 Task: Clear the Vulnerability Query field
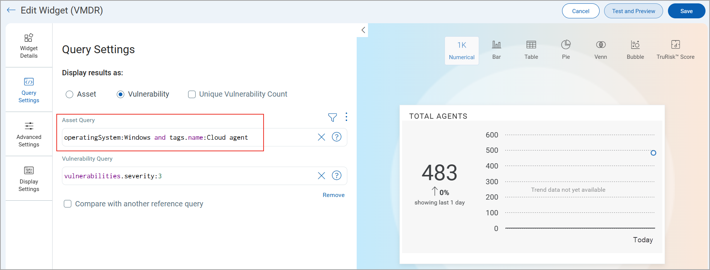point(321,176)
